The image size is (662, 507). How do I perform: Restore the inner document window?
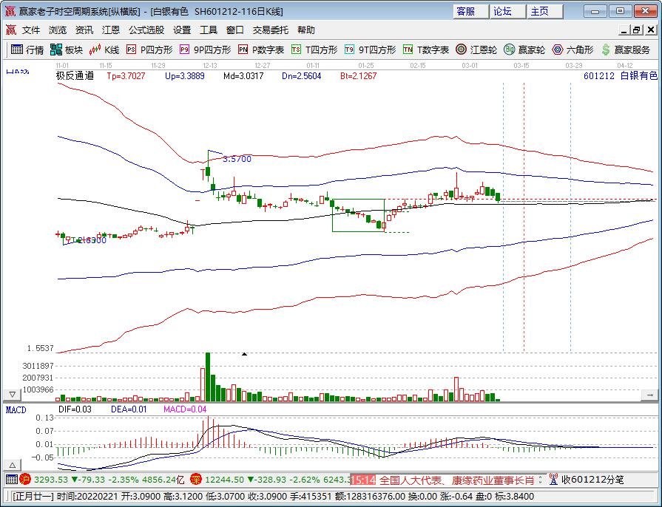(637, 30)
